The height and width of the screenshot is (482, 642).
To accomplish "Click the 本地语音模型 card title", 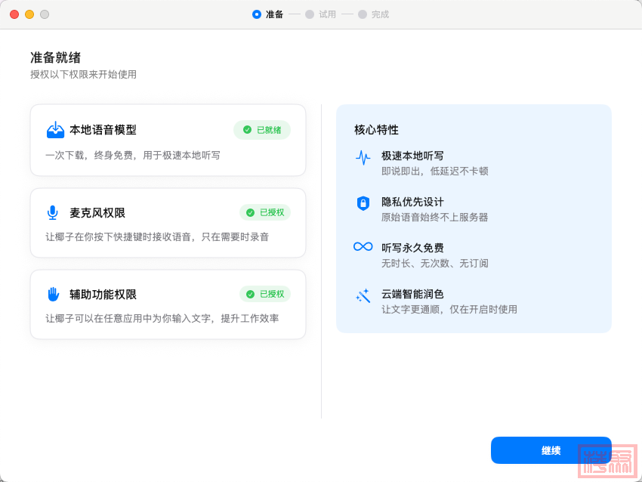I will 103,130.
